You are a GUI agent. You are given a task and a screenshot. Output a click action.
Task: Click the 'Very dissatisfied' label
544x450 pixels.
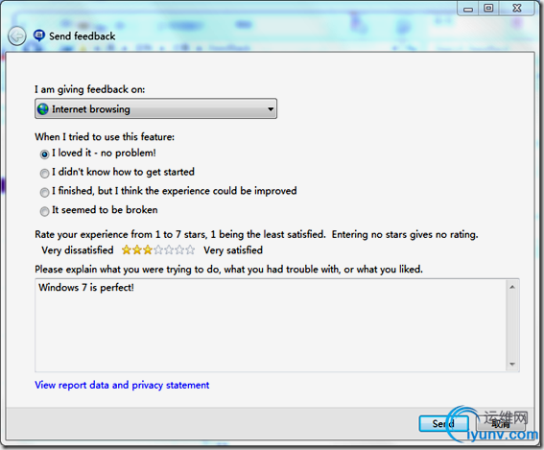78,250
